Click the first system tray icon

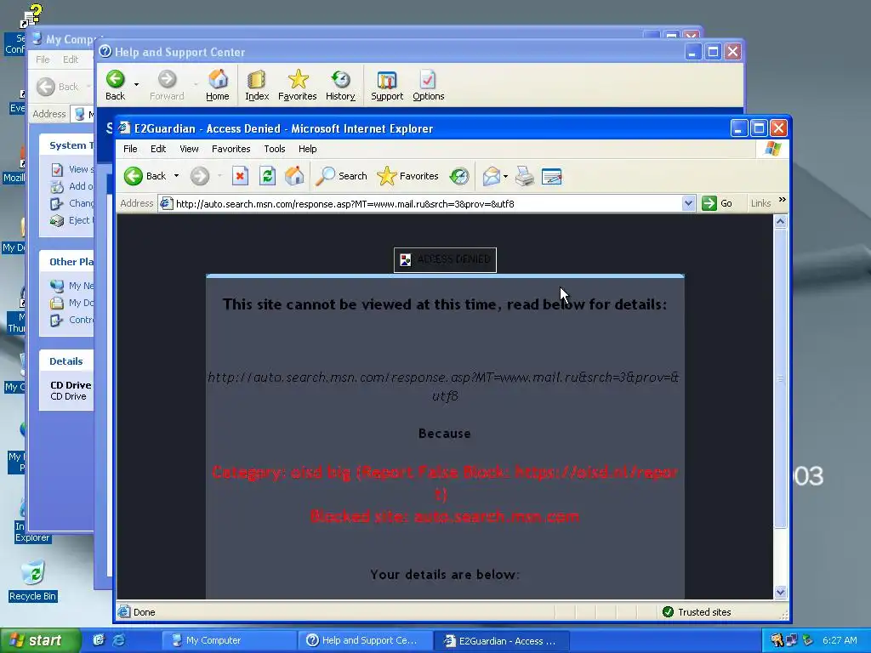777,640
